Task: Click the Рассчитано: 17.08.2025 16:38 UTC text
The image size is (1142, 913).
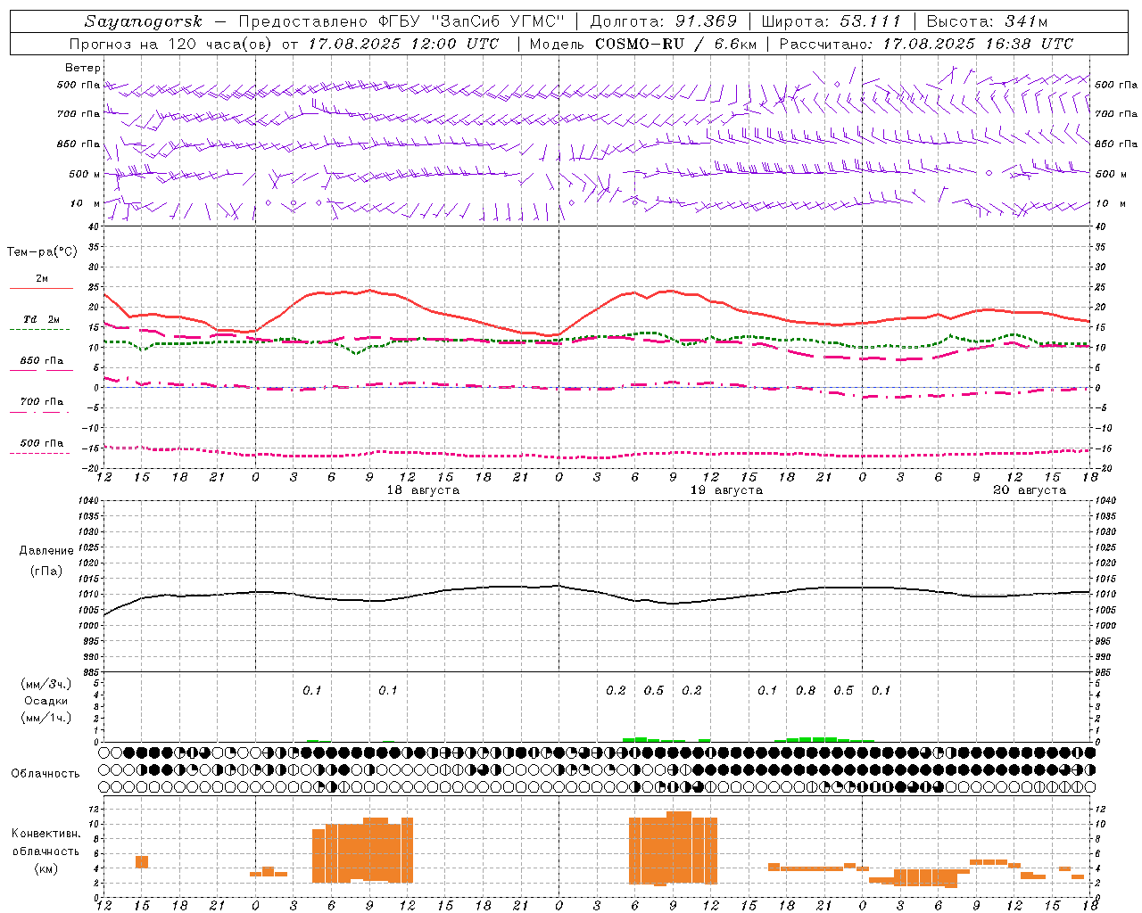Action: (926, 44)
